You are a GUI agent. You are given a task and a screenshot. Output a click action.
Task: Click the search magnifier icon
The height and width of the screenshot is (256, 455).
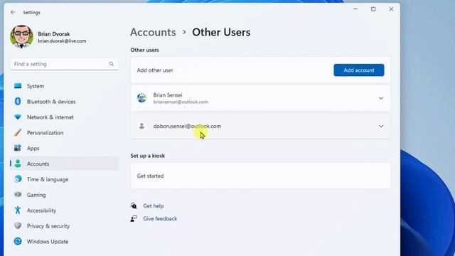point(111,64)
